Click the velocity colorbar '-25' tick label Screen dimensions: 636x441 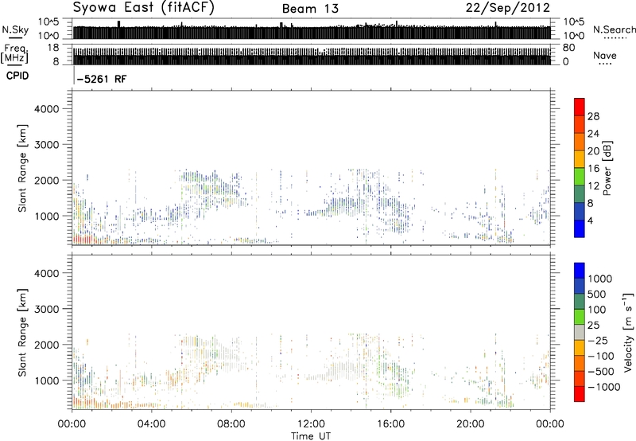coord(598,340)
